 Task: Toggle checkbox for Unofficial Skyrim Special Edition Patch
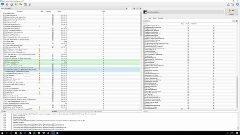click(4, 19)
